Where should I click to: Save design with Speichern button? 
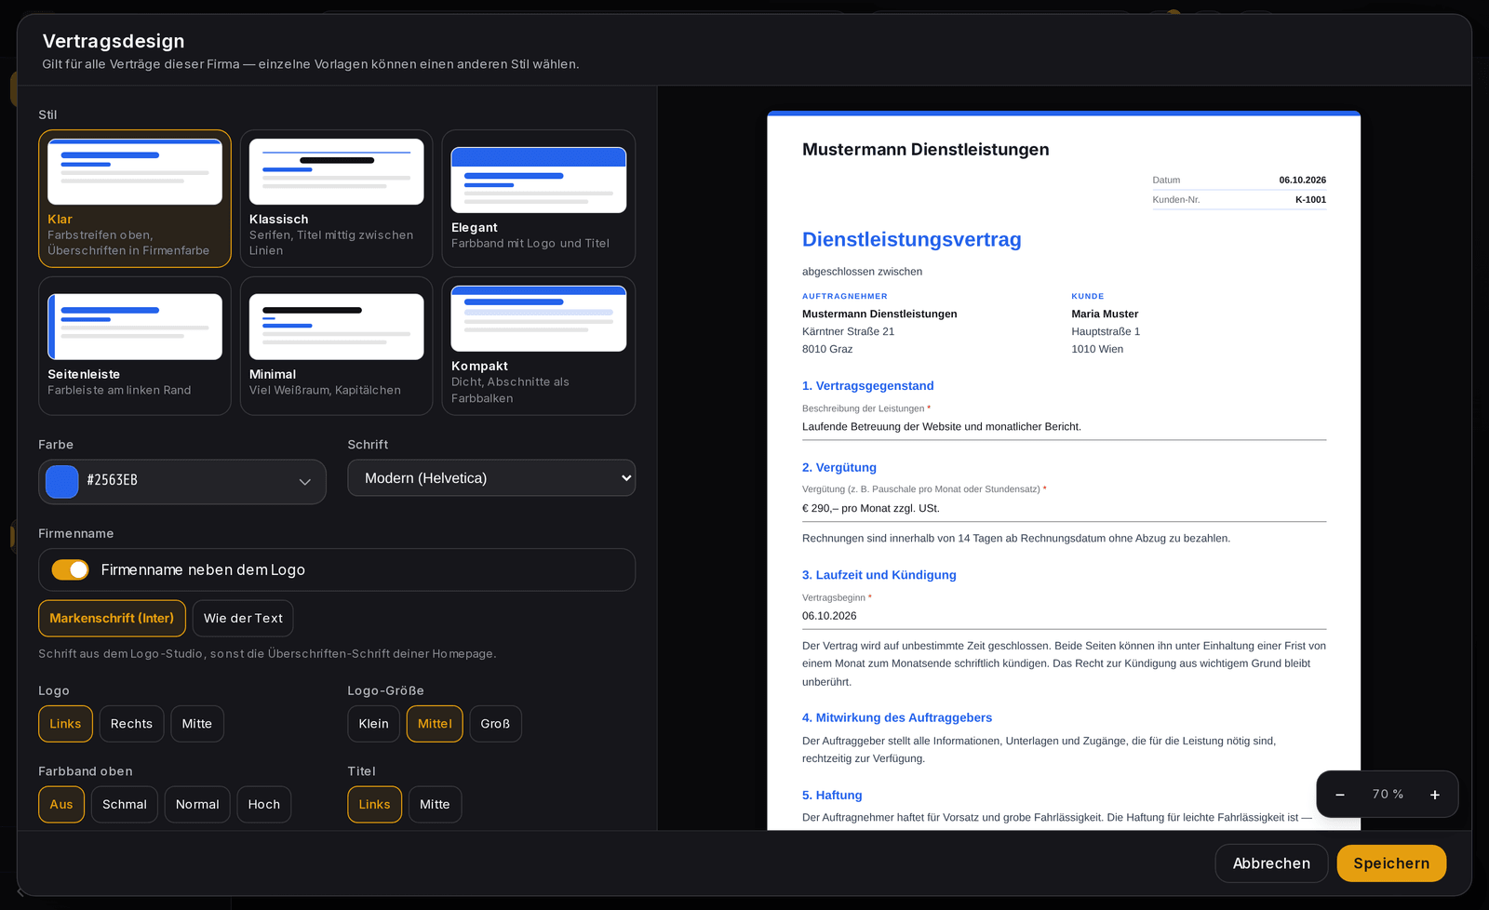(x=1391, y=863)
